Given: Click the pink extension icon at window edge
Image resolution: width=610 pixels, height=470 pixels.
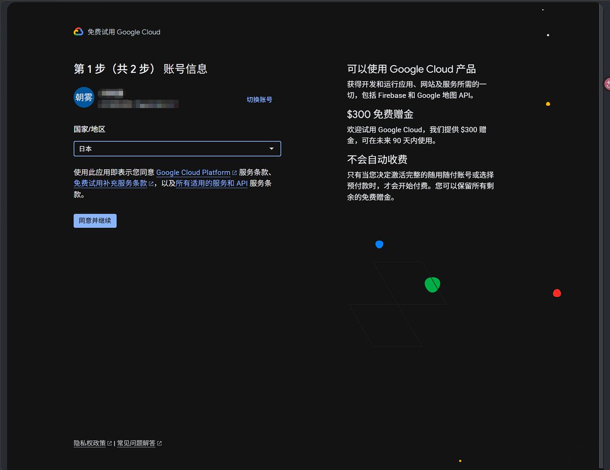Looking at the screenshot, I should 607,84.
